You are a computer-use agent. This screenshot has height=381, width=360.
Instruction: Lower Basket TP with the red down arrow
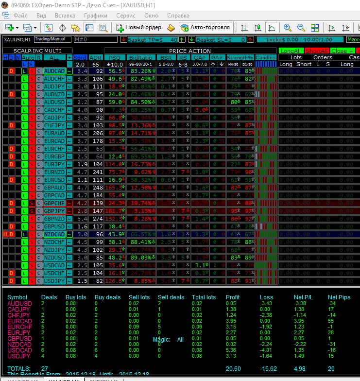coord(123,39)
